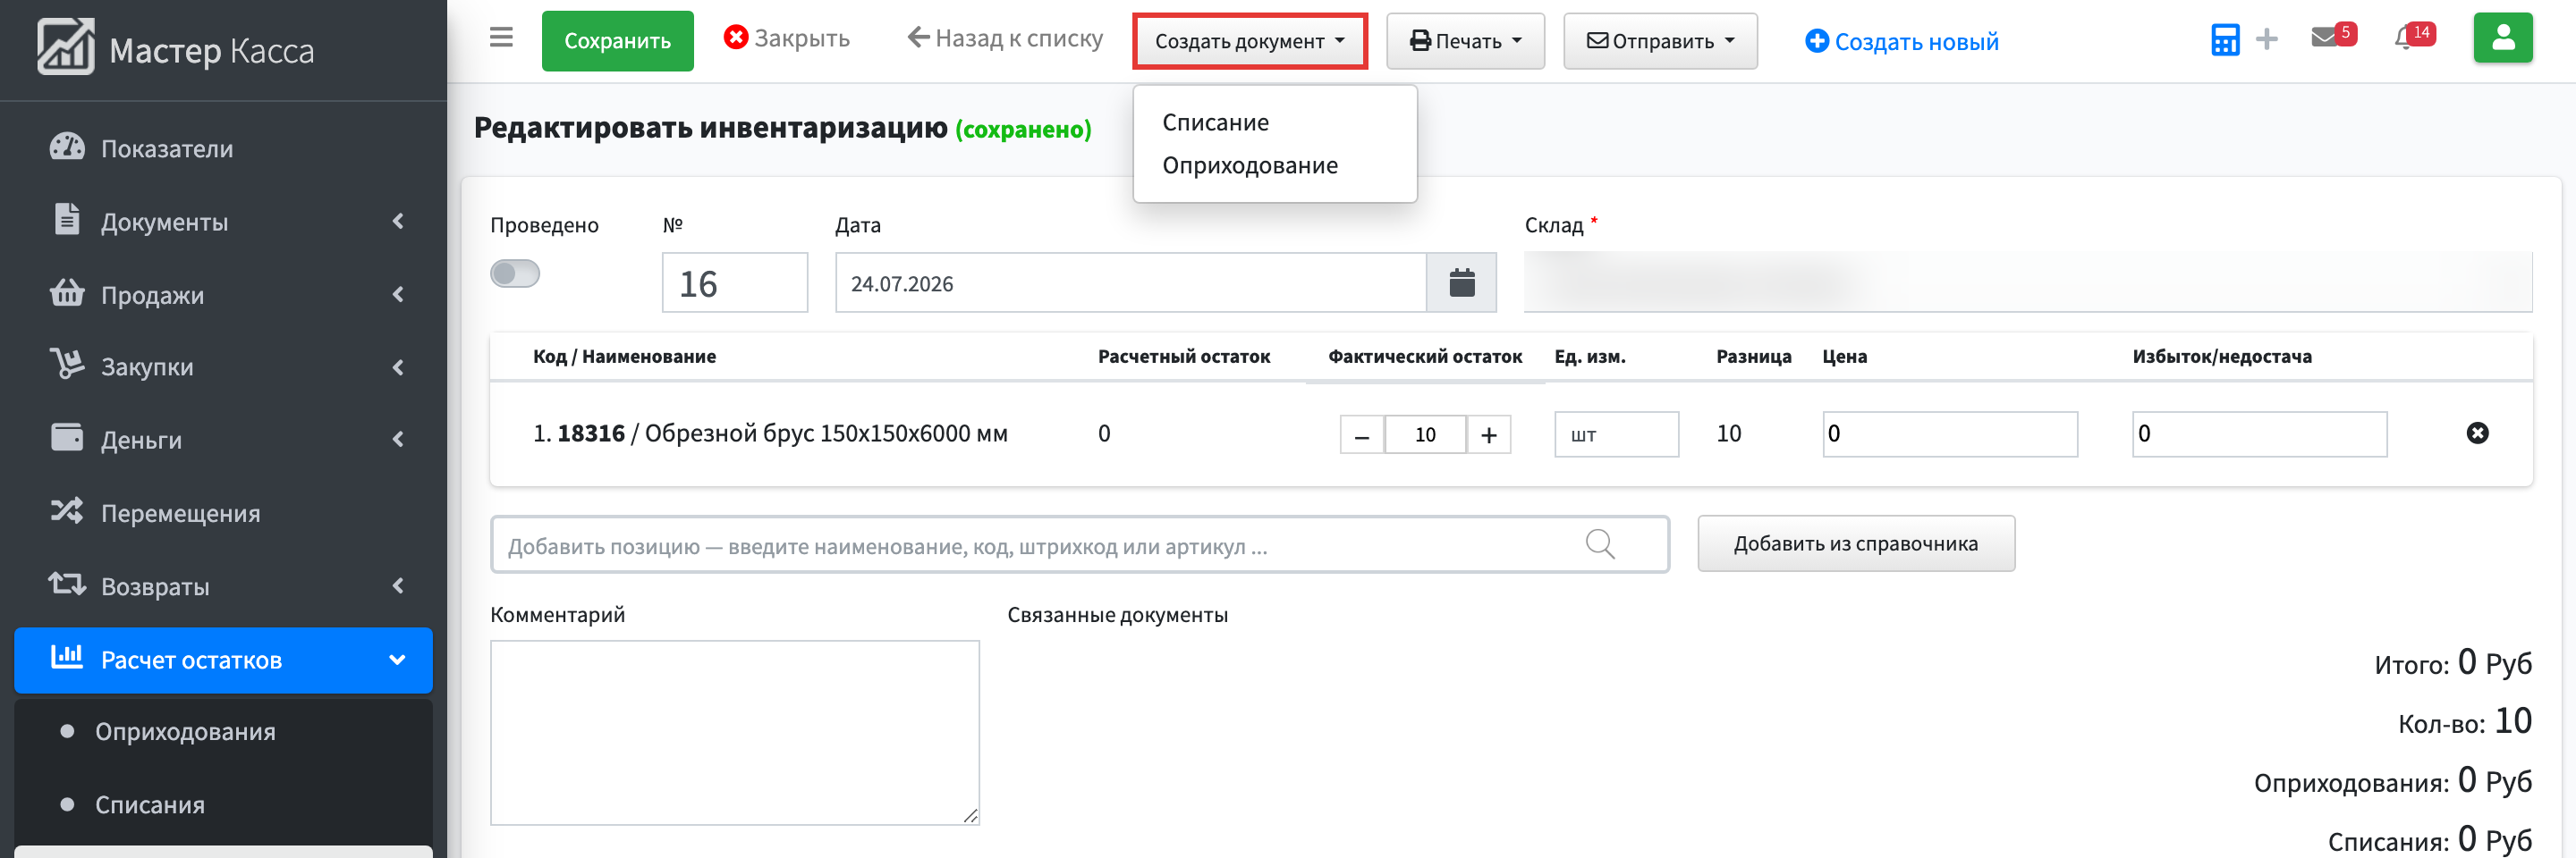Image resolution: width=2576 pixels, height=858 pixels.
Task: Click the plus icon beside the calculator
Action: coord(2267,40)
